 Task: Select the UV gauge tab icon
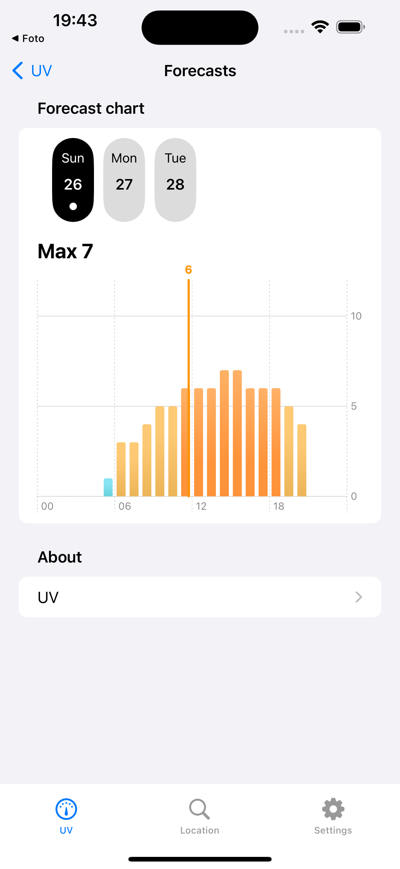point(66,808)
